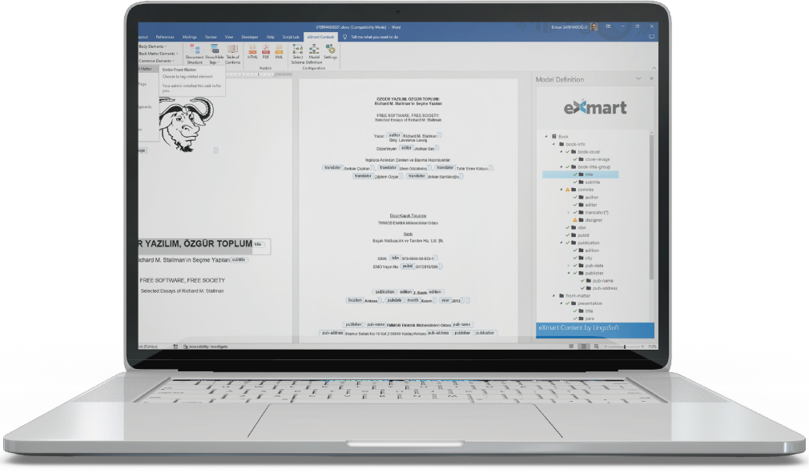Click the Accessibility Investigate status icon
Screen dimensions: 809x473
185,347
